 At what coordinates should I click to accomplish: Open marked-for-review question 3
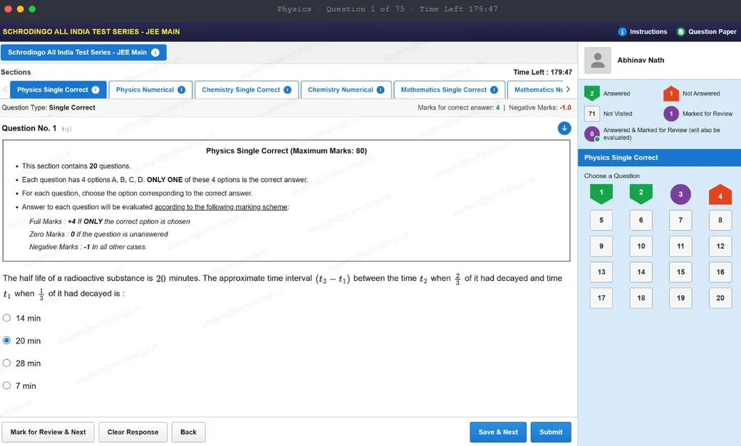[680, 194]
